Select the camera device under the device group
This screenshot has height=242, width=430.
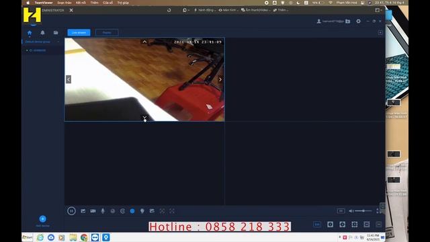tap(39, 50)
